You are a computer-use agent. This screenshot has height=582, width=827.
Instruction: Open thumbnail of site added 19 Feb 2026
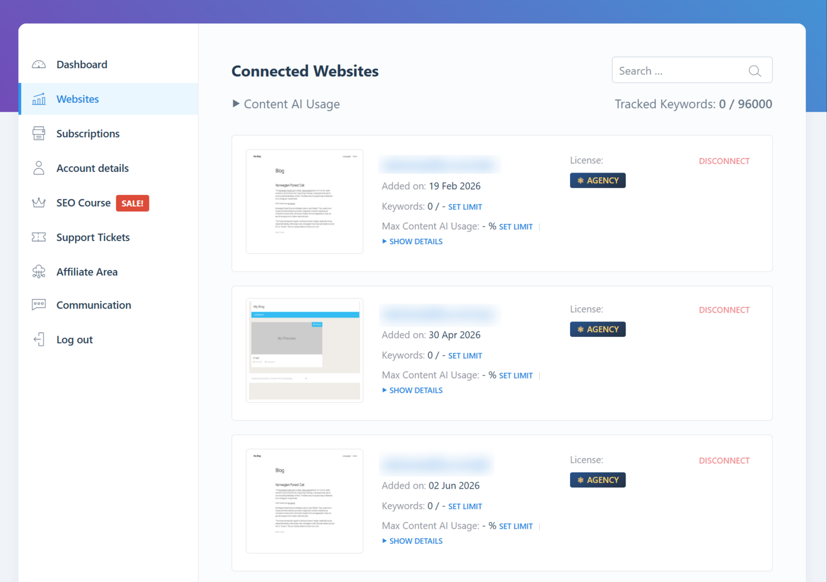click(x=304, y=201)
